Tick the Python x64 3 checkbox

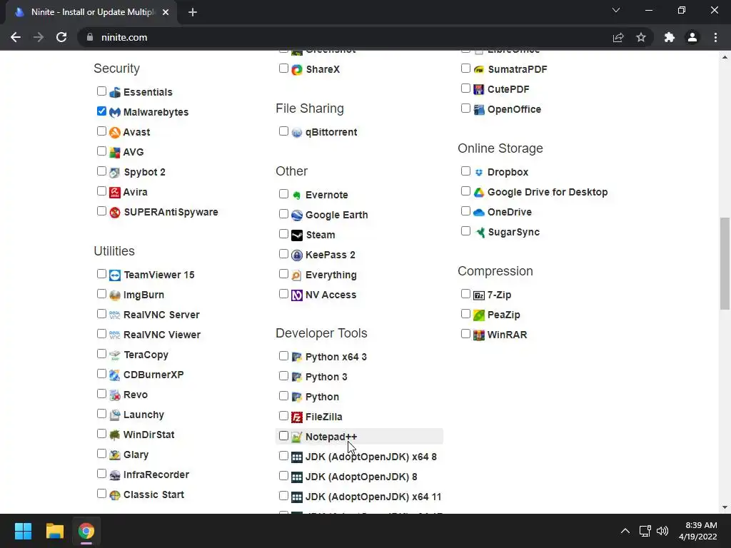point(283,356)
